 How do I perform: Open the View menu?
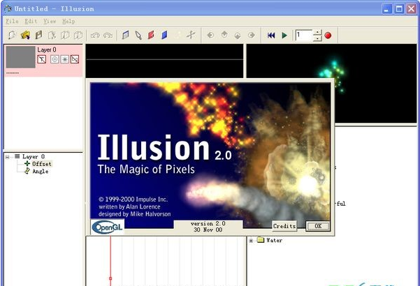click(50, 22)
